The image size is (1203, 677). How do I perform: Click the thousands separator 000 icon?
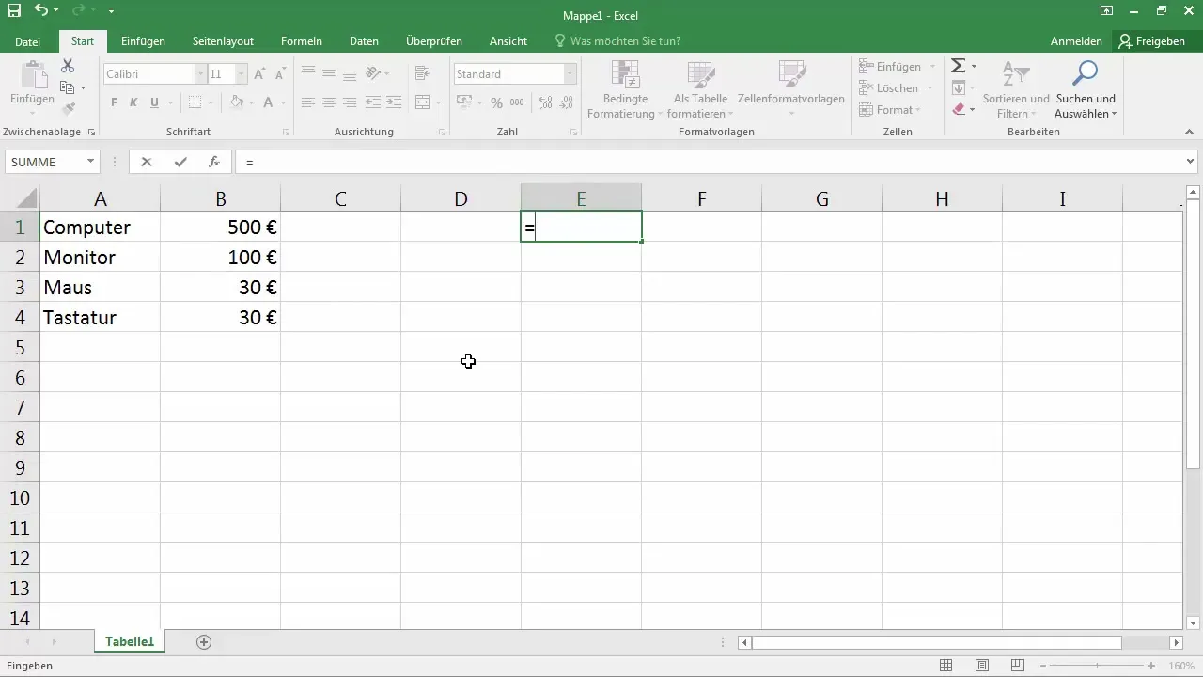click(518, 102)
